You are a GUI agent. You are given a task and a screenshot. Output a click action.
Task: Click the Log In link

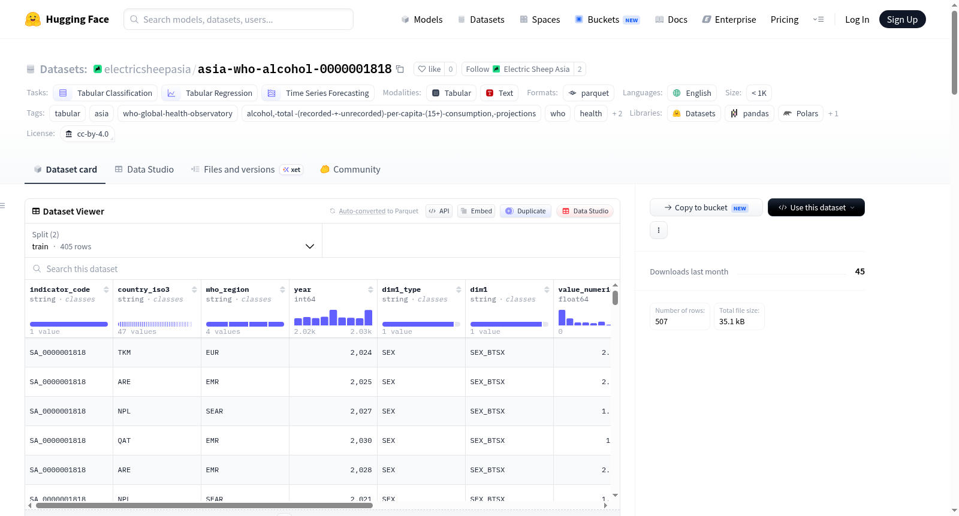click(857, 19)
